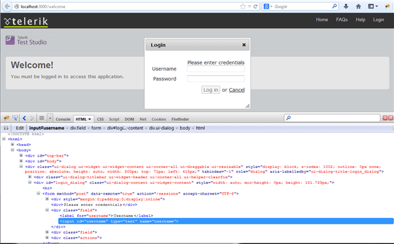Switch to the Firefinder tab
This screenshot has width=394, height=244.
click(180, 119)
